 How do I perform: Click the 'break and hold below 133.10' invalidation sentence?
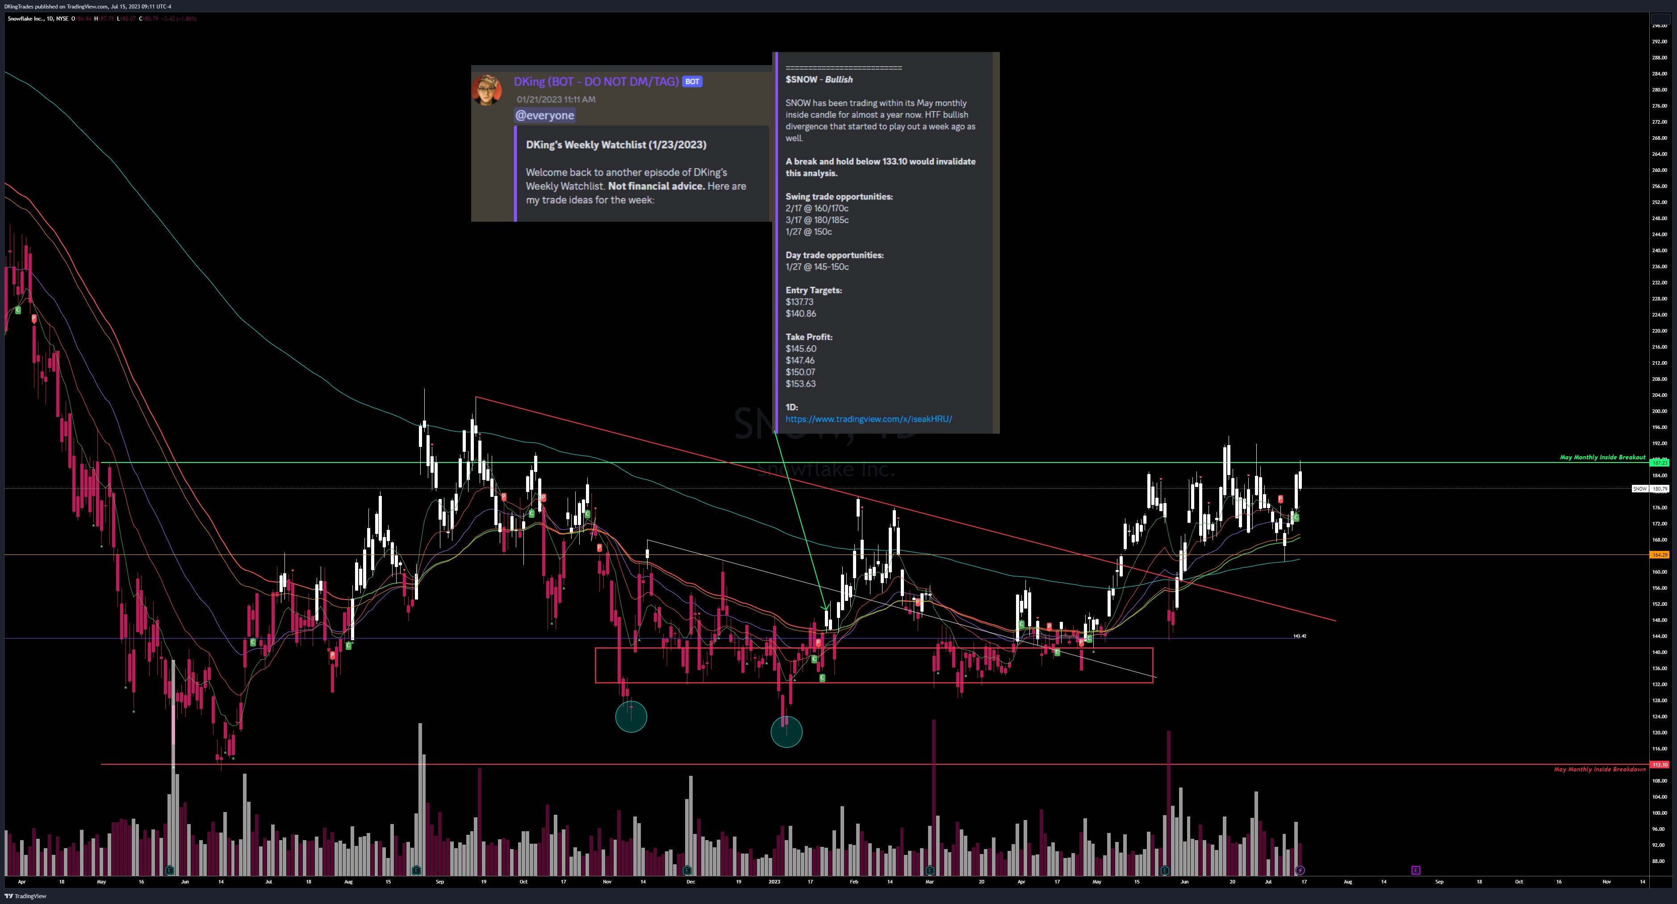880,167
